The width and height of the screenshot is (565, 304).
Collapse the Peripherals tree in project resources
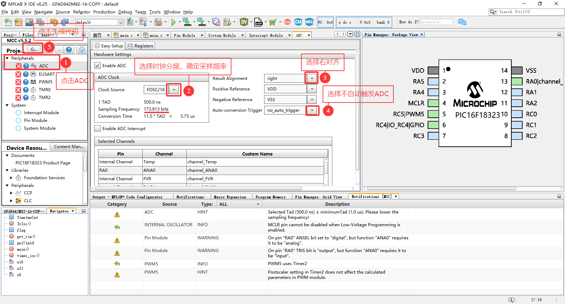click(7, 58)
